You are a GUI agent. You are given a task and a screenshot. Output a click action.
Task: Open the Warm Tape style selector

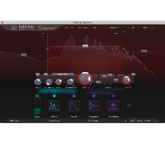click(63, 74)
